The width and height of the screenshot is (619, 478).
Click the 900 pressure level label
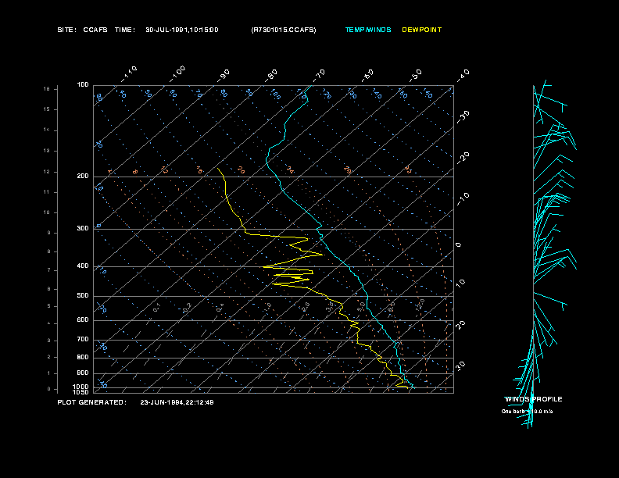pyautogui.click(x=83, y=373)
